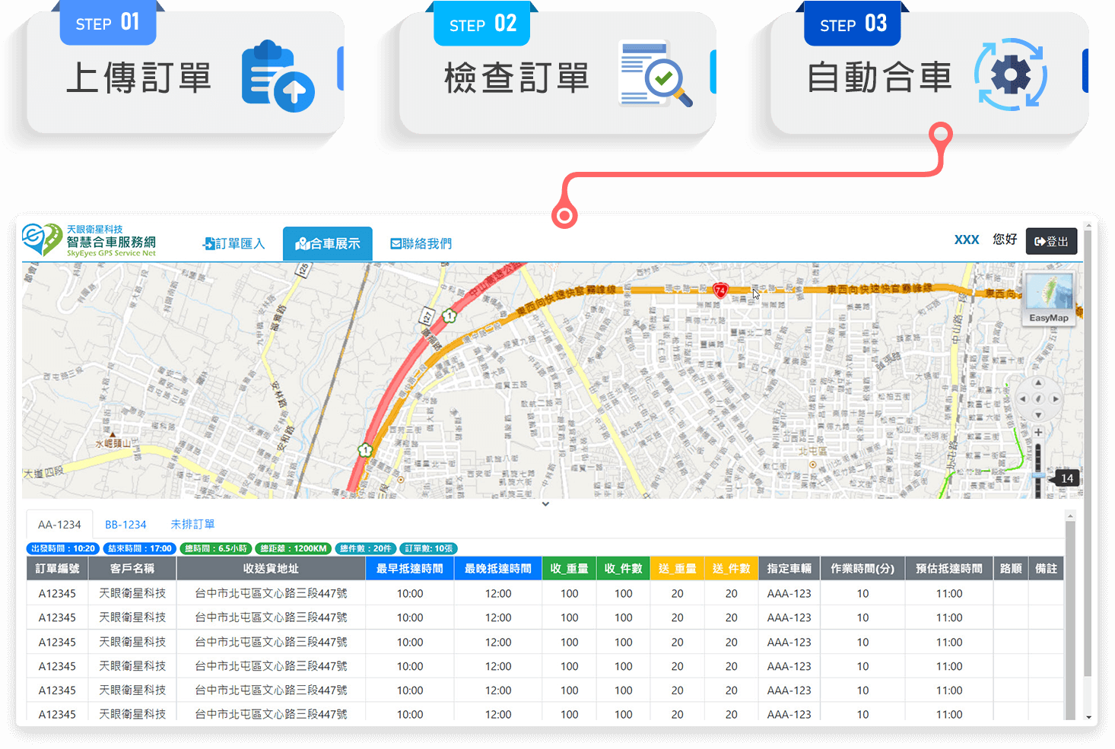Click the 登出 logout button
Image resolution: width=1115 pixels, height=749 pixels.
click(x=1051, y=241)
